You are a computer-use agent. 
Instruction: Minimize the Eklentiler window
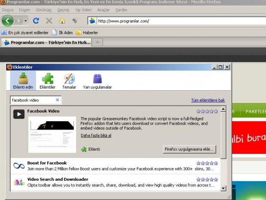(215, 67)
